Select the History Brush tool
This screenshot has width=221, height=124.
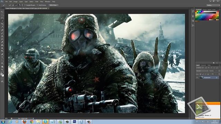pos(2,39)
